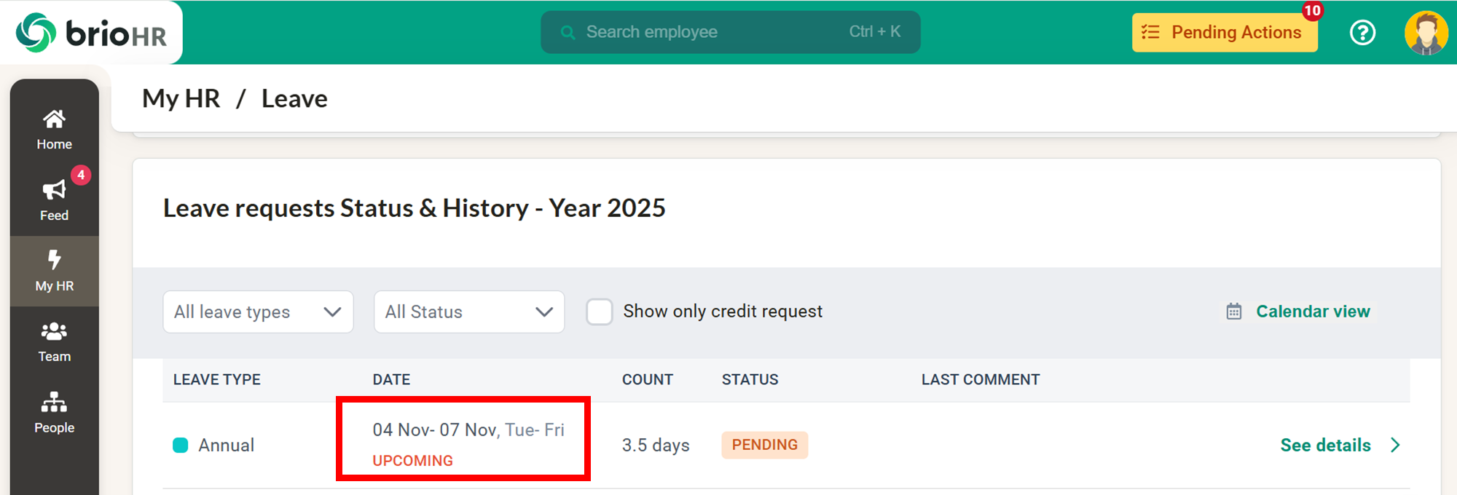The height and width of the screenshot is (495, 1457).
Task: Open People org chart icon
Action: [x=55, y=403]
